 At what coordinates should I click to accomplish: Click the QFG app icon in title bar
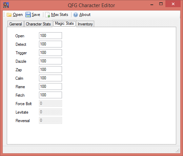[6, 5]
